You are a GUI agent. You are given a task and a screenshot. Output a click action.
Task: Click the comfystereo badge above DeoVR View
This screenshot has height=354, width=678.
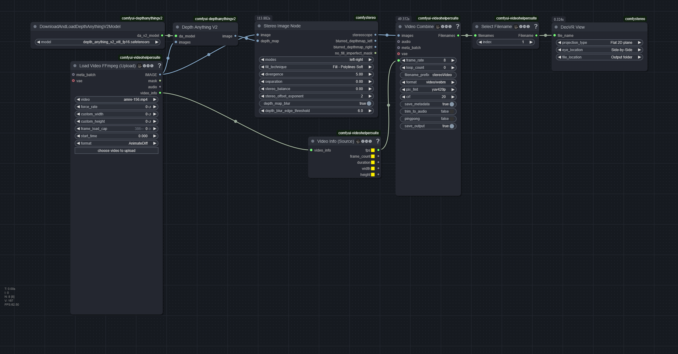pyautogui.click(x=635, y=19)
